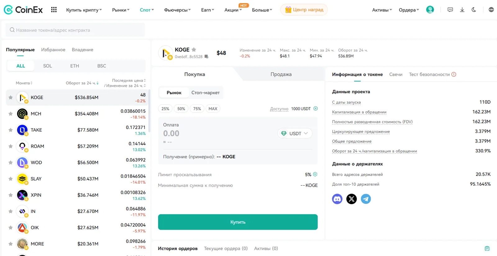Favorite KOGE in the token header

click(x=194, y=50)
